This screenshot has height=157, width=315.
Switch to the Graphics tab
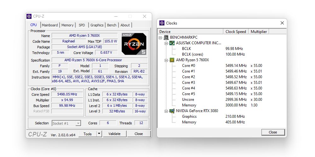(97, 25)
